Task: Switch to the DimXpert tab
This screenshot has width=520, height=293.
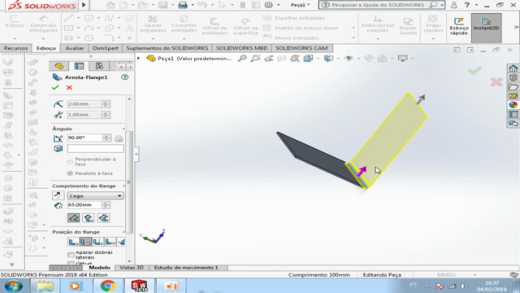Action: (106, 48)
